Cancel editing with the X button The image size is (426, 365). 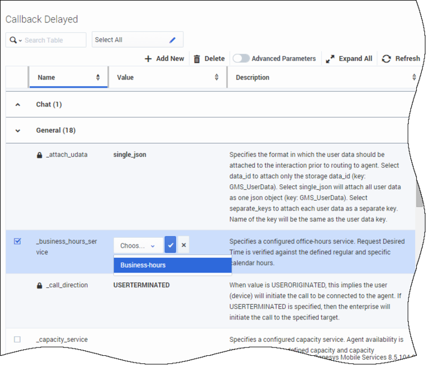click(x=183, y=245)
